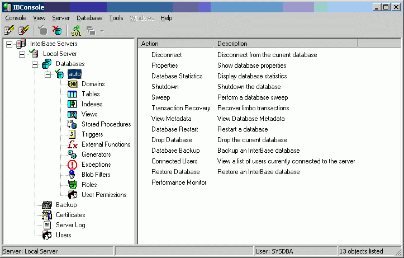Viewport: 404px width, 258px height.
Task: Open the Windows toolbar dropdown arrow
Action: pos(102,31)
